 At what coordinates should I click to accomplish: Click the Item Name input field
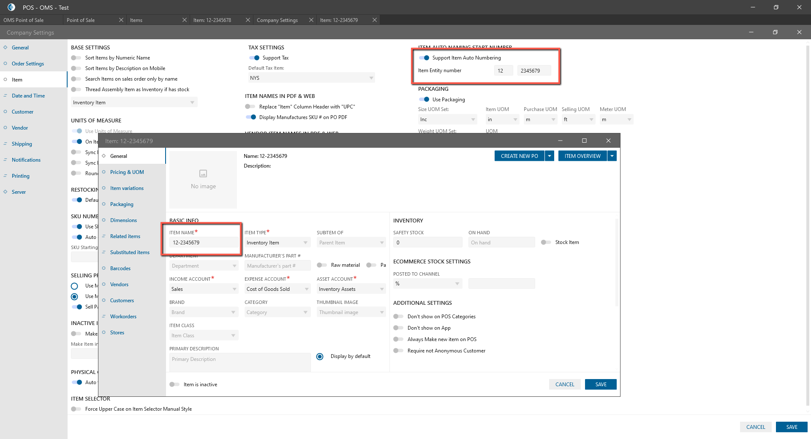tap(204, 243)
